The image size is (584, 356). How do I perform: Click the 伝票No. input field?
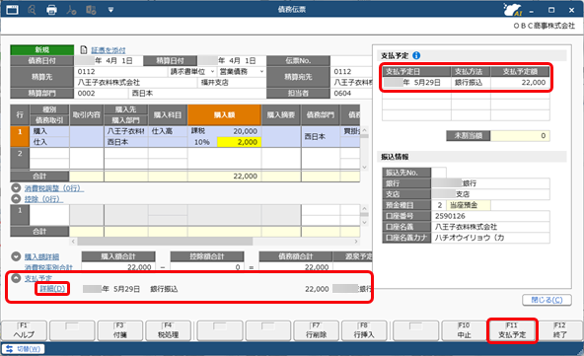point(351,61)
